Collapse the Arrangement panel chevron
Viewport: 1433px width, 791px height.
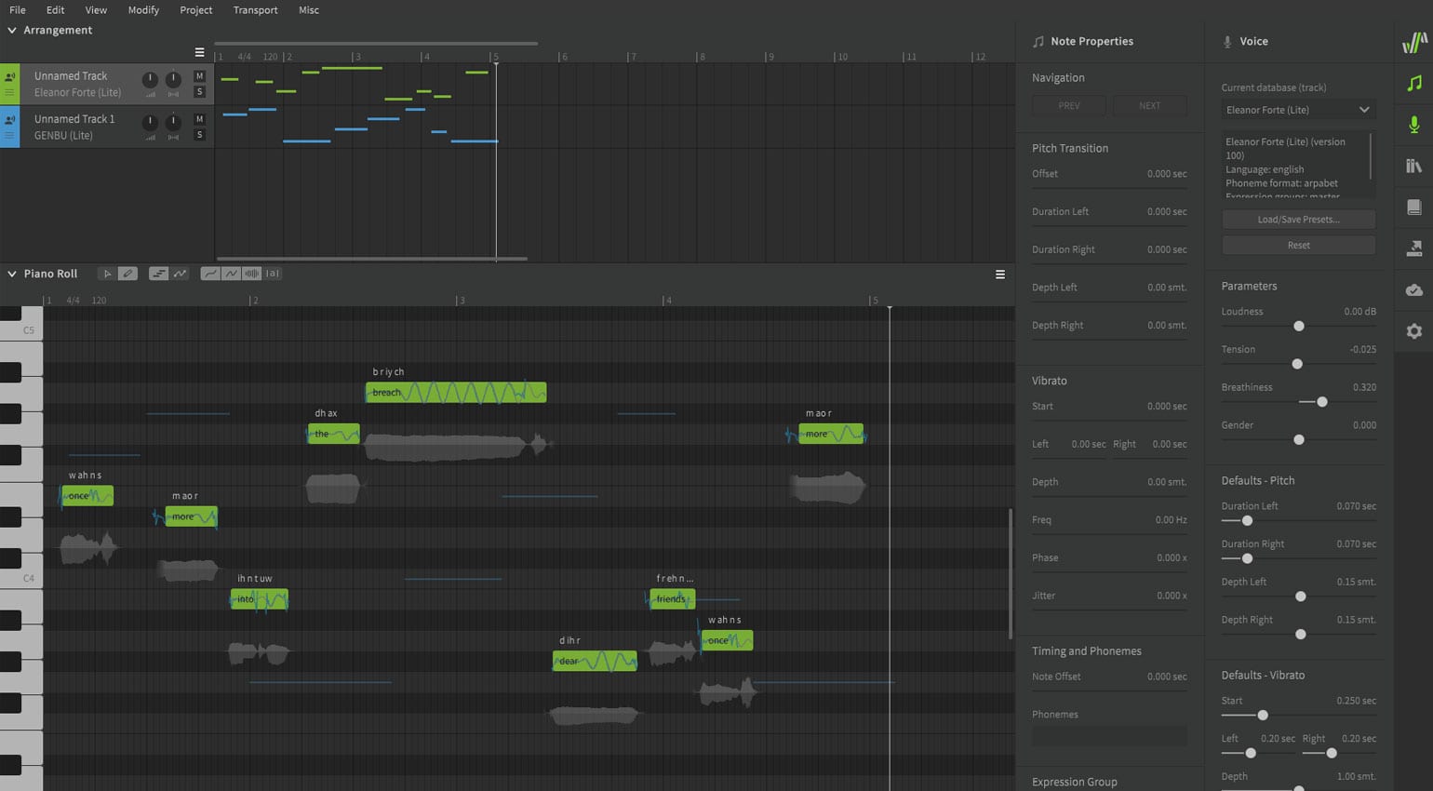(x=12, y=30)
